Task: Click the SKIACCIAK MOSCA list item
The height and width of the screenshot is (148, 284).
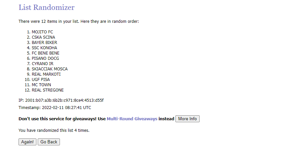Action: [x=50, y=69]
